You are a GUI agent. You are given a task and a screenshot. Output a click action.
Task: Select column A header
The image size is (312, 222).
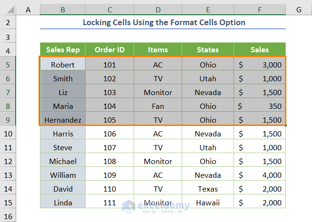28,10
